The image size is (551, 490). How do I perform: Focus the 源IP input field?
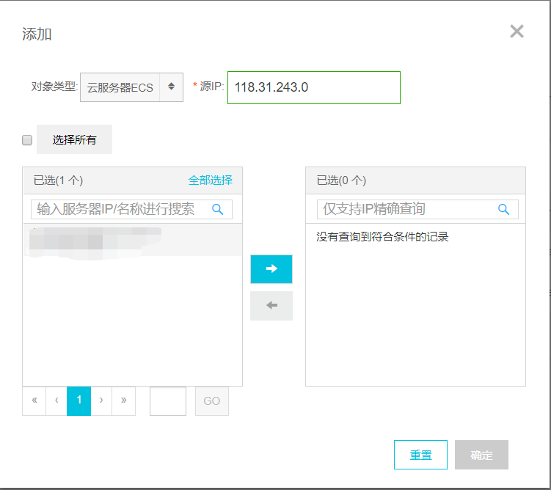click(x=314, y=87)
